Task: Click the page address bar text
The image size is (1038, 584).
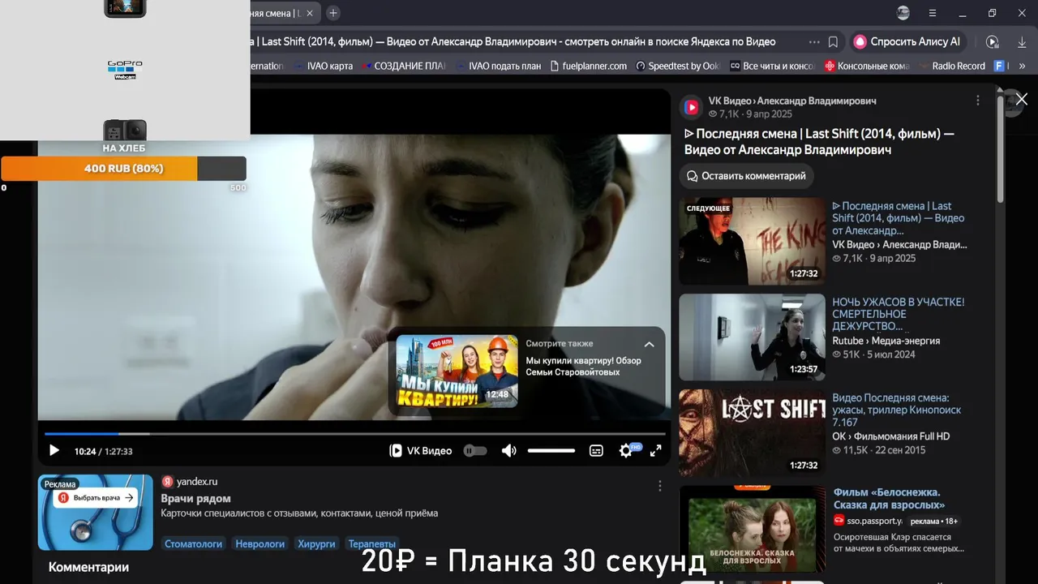Action: 513,41
